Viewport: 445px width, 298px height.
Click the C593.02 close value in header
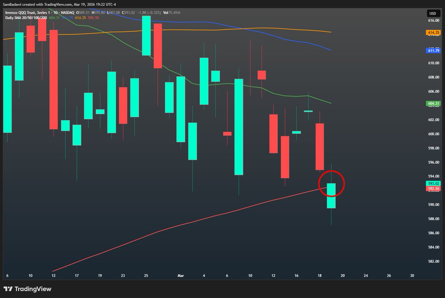[128, 13]
